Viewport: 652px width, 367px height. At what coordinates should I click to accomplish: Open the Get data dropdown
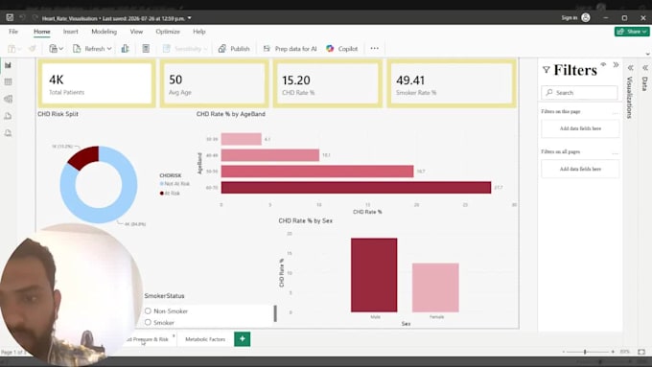pyautogui.click(x=56, y=49)
